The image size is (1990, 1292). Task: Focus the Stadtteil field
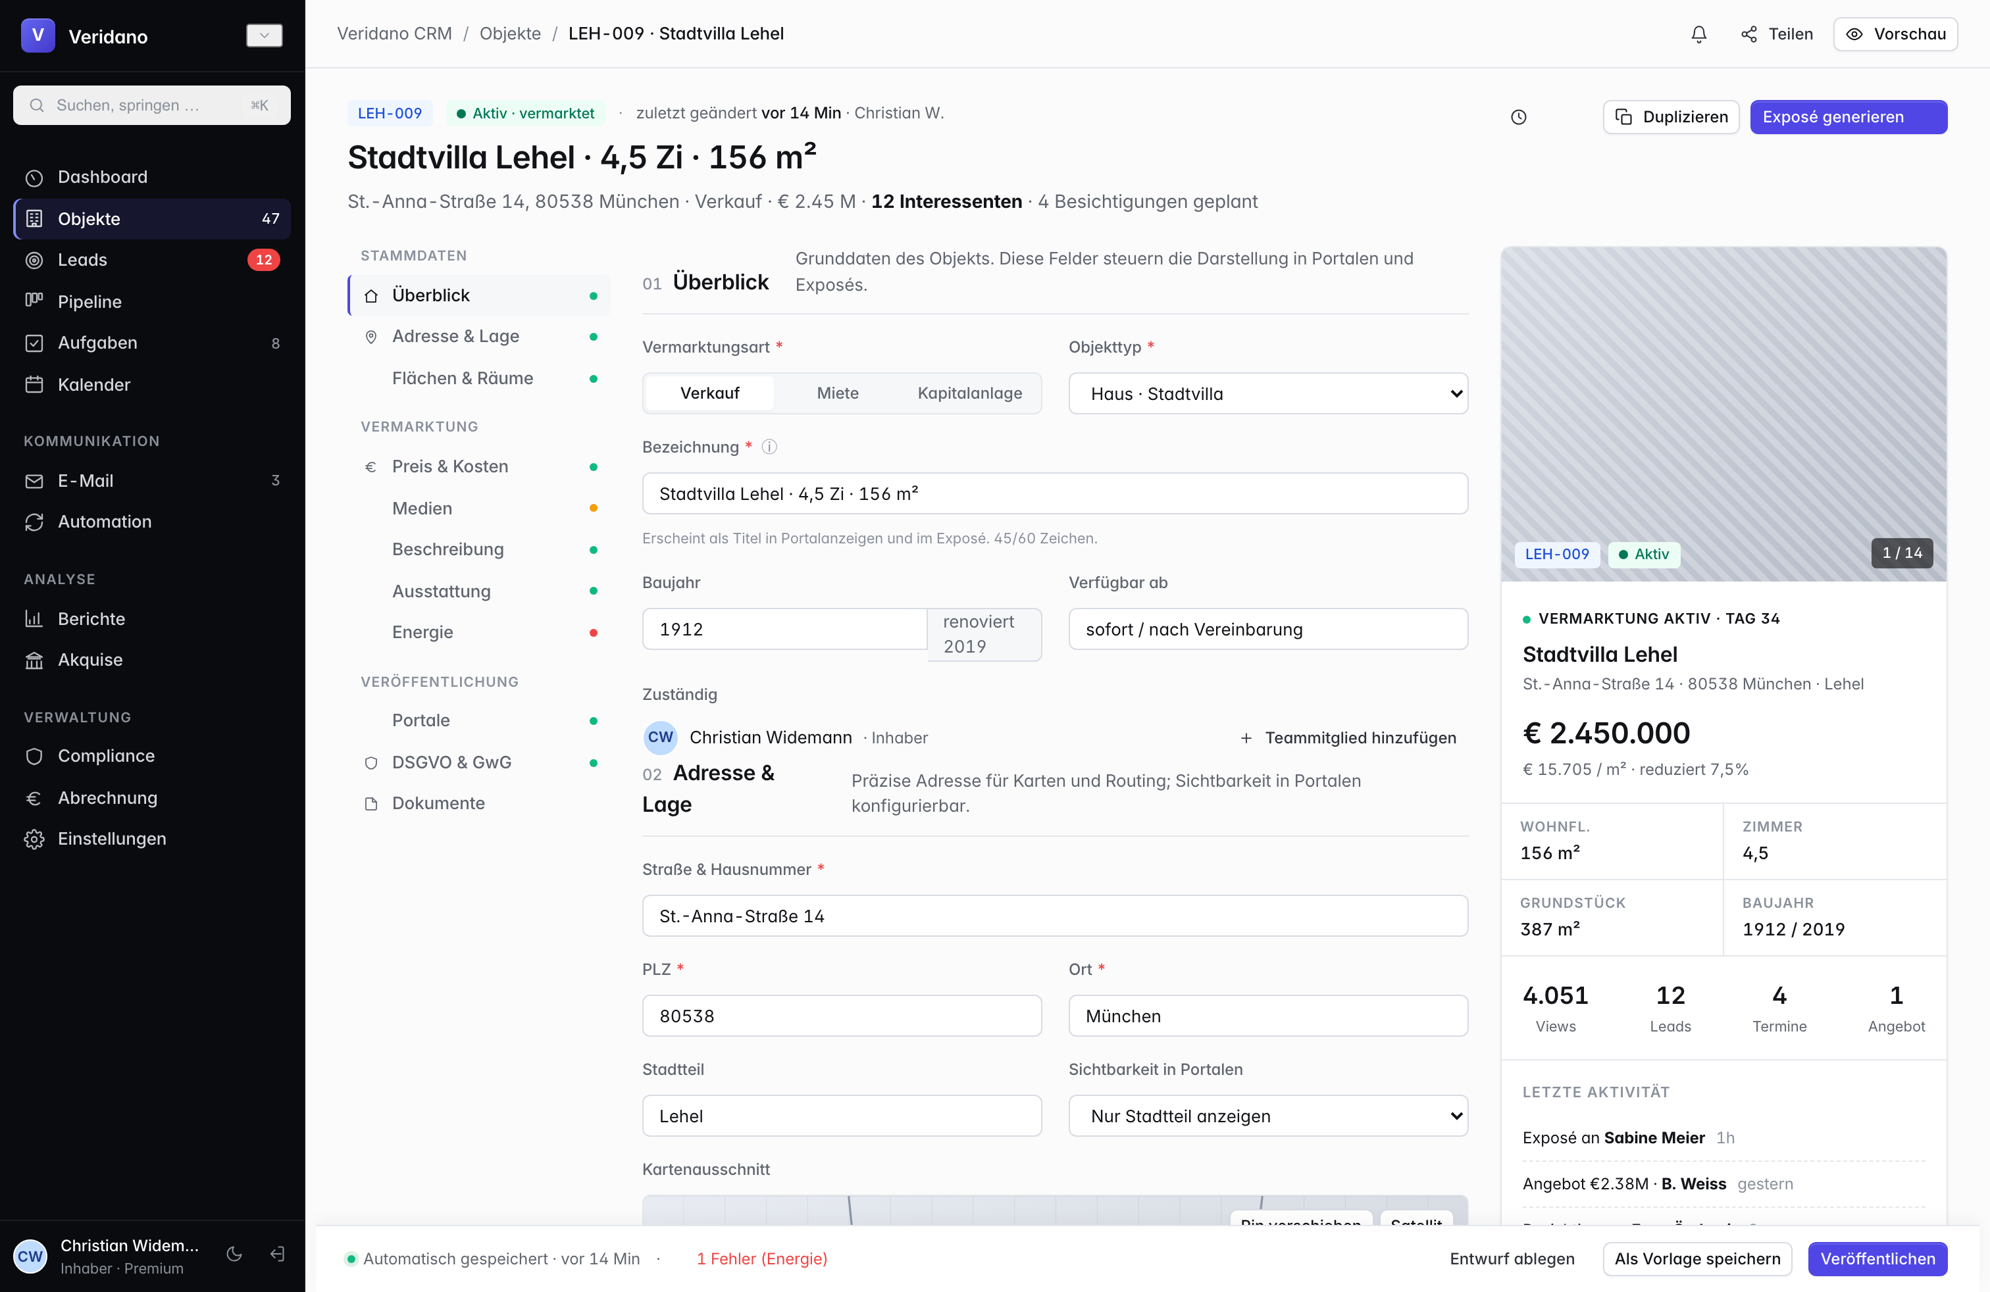click(841, 1116)
